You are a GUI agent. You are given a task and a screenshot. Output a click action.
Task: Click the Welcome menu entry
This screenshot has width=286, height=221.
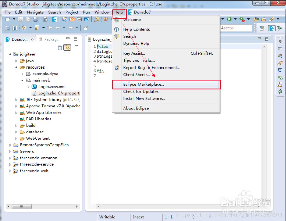pos(166,20)
